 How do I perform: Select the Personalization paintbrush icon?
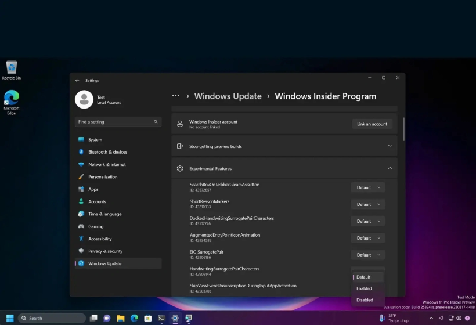coord(81,177)
